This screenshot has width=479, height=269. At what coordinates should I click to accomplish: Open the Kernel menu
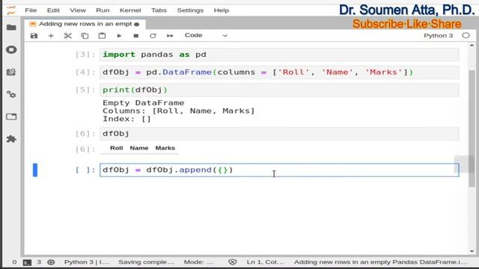point(130,10)
